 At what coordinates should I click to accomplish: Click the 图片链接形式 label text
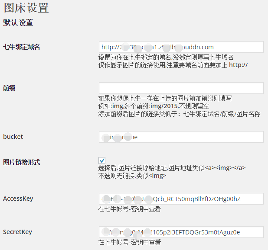point(22,163)
